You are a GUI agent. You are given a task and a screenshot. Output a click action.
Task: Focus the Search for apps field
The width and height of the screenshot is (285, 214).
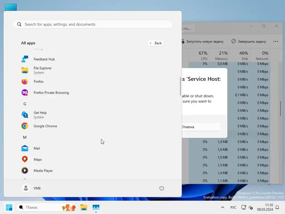pos(93,25)
